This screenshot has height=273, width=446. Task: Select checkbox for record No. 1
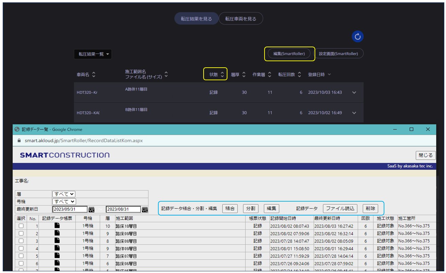pos(21,226)
